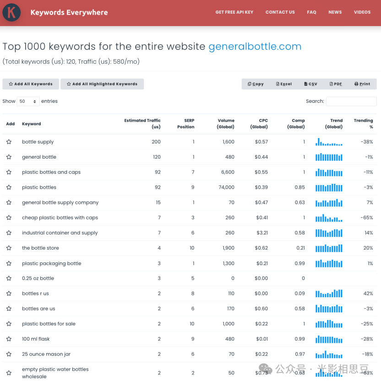Star the 'general bottle' keyword row
Viewport: 381px width, 384px height.
click(9, 157)
